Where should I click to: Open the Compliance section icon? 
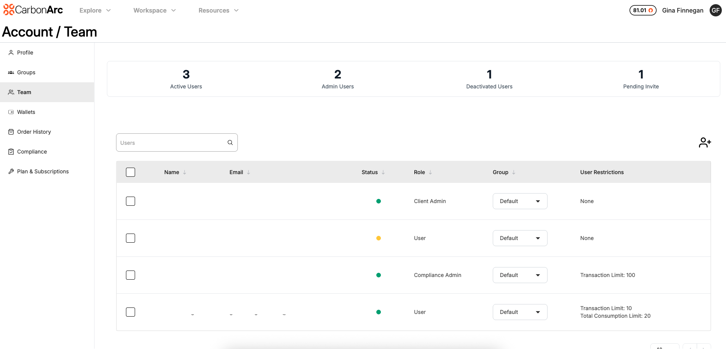click(11, 151)
